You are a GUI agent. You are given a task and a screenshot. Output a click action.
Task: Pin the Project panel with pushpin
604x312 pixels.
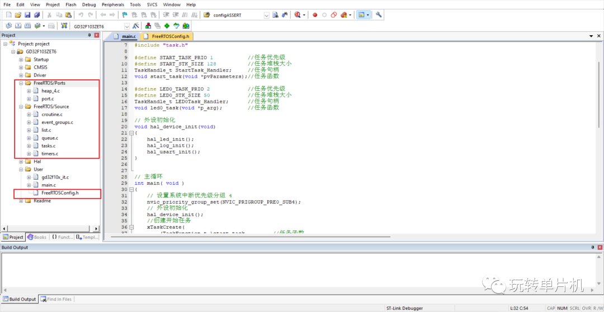click(x=89, y=35)
